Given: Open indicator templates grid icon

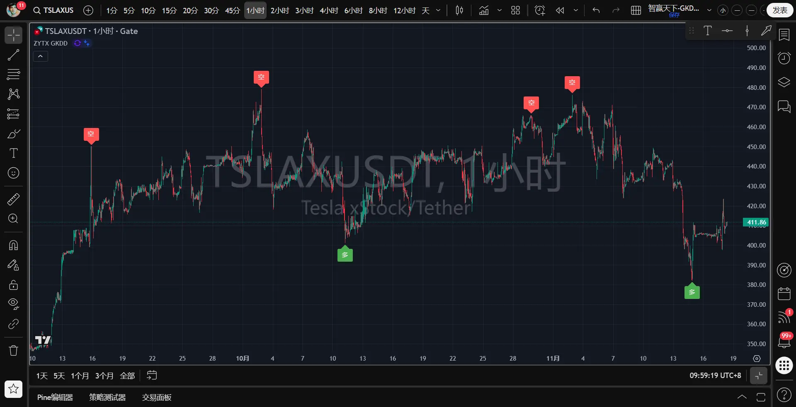Looking at the screenshot, I should tap(515, 10).
